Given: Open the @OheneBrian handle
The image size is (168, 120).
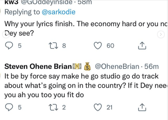Looking at the screenshot, I should 117,66.
